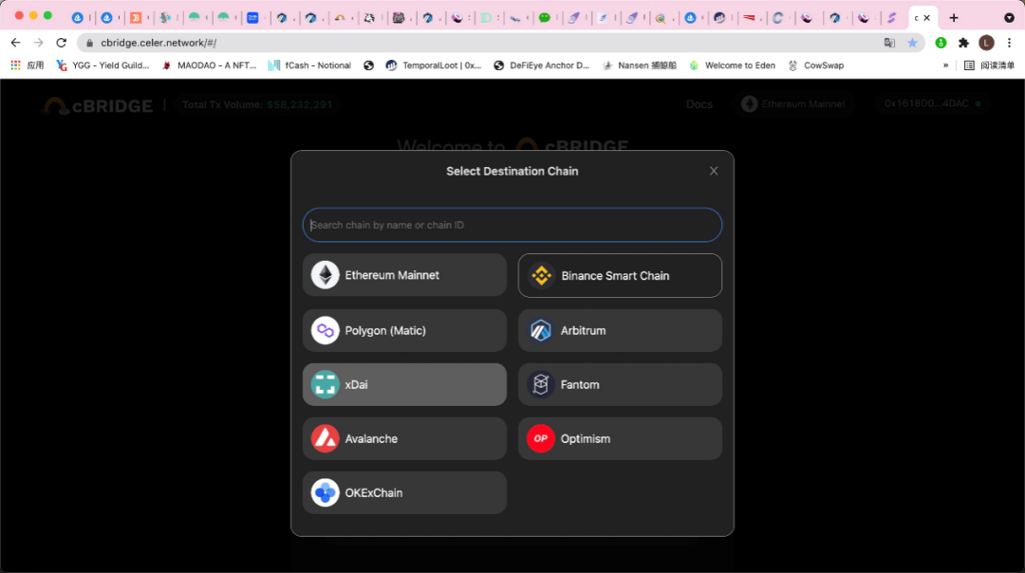Viewport: 1025px width, 573px height.
Task: Choose Ethereum Mainnet as destination chain
Action: pos(404,275)
